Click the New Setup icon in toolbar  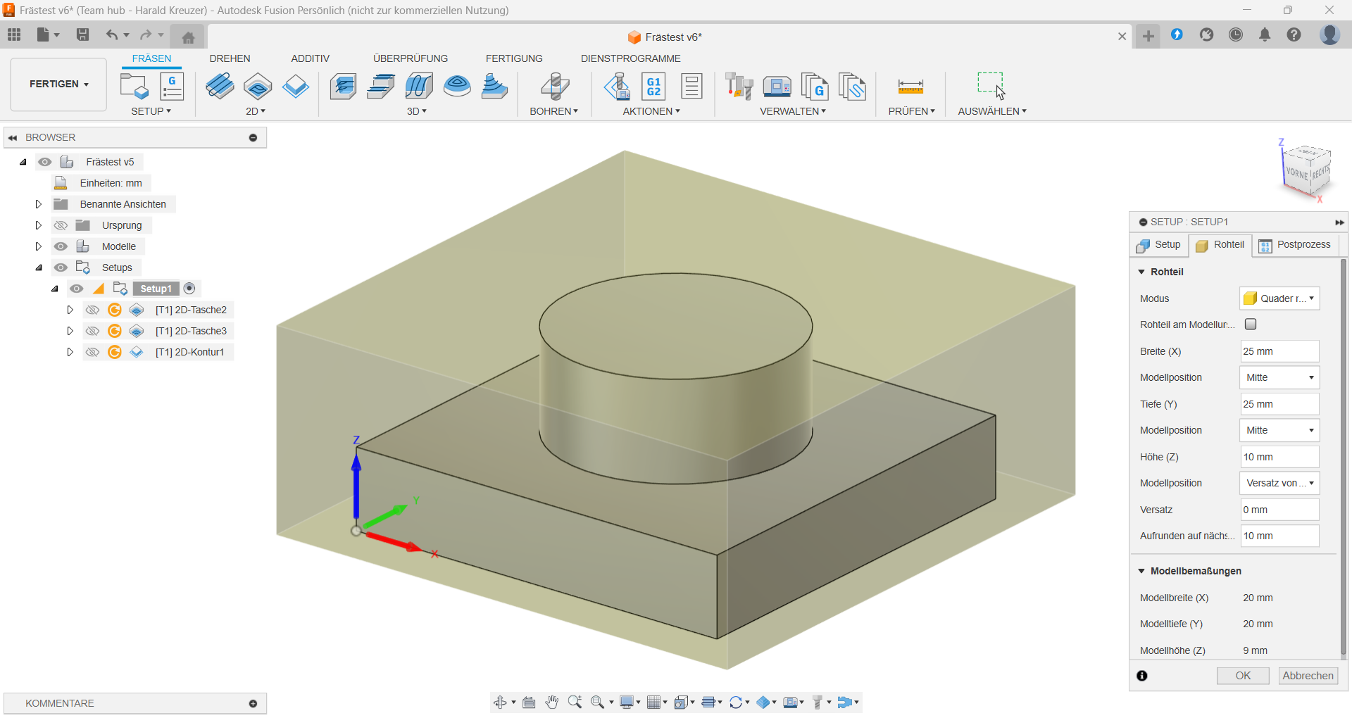tap(134, 87)
